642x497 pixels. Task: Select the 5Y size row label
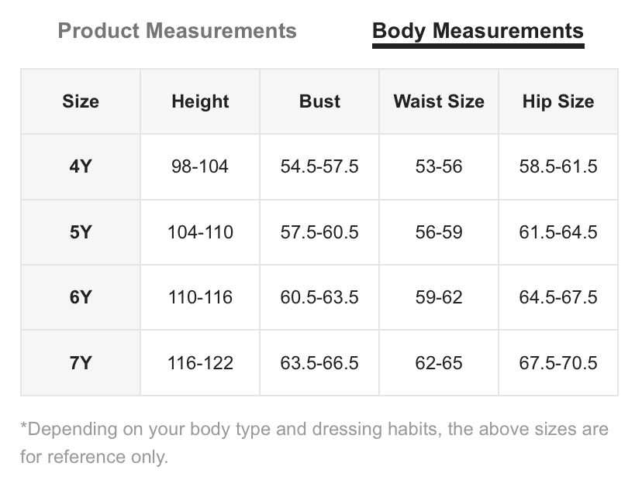[x=81, y=232]
